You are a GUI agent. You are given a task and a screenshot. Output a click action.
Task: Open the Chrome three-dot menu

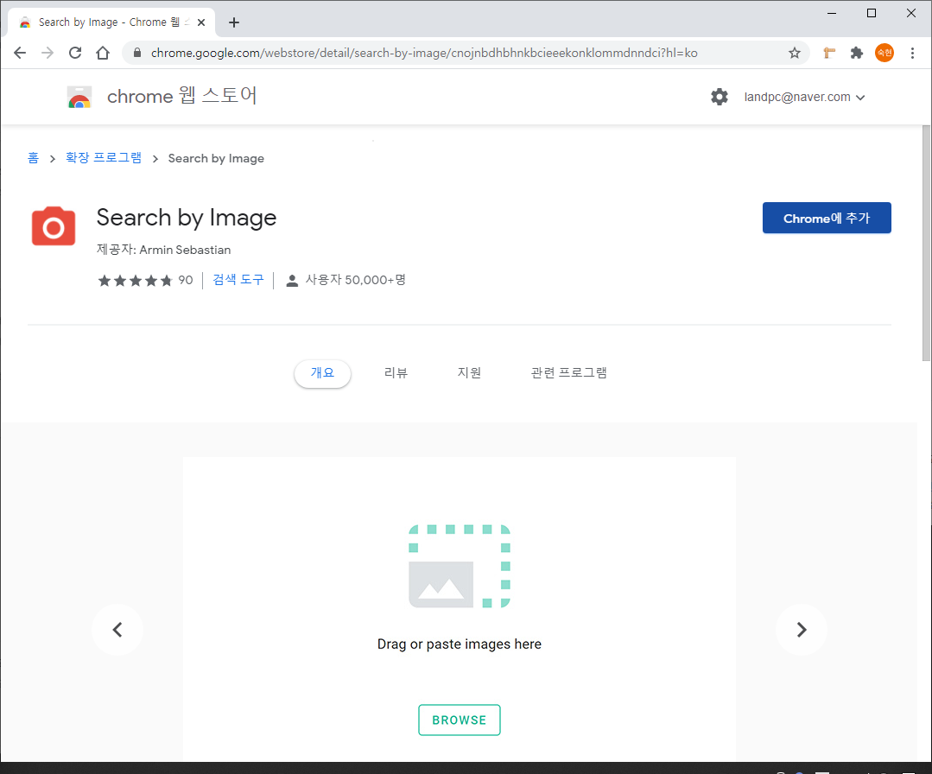912,53
